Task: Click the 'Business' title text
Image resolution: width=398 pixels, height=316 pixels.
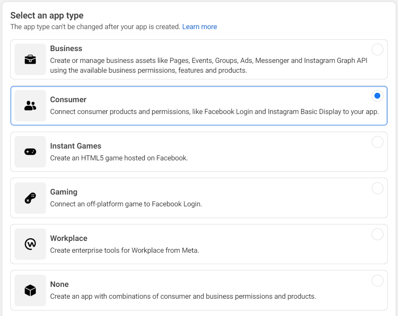Action: point(66,48)
